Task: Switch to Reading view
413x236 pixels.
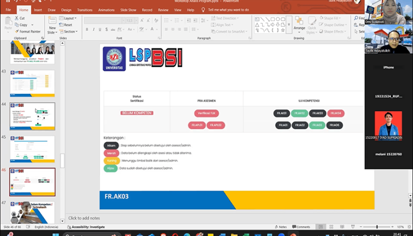Action: pyautogui.click(x=342, y=227)
